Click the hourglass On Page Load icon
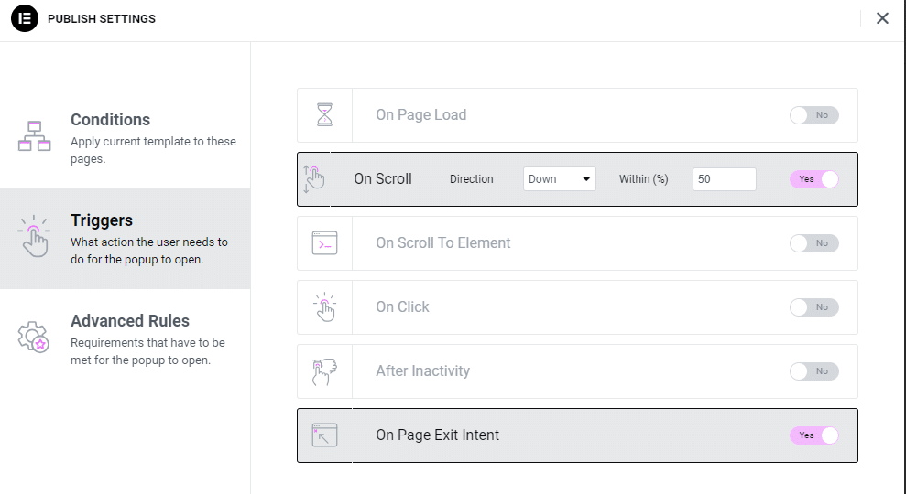Screen dimensions: 906x494 [324, 115]
